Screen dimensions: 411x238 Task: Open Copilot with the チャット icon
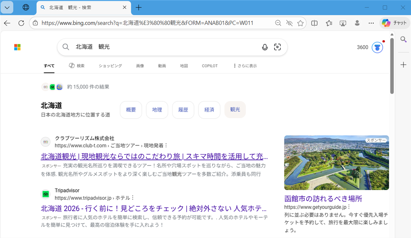click(x=394, y=23)
